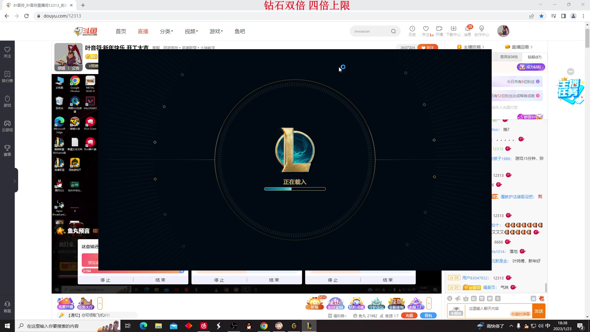Expand the 游戏 games dropdown in navbar
This screenshot has height=332, width=590.
point(216,31)
